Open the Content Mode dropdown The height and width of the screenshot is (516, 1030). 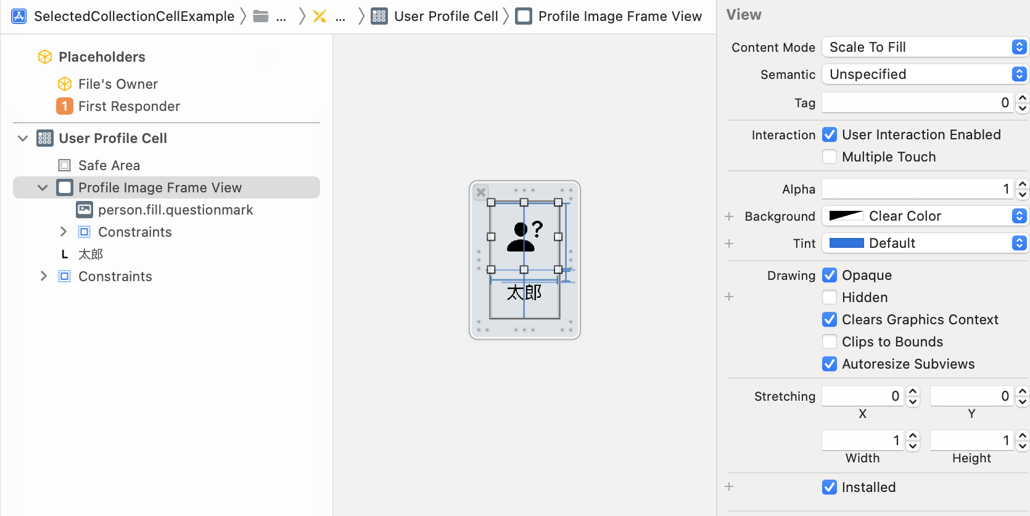(924, 47)
